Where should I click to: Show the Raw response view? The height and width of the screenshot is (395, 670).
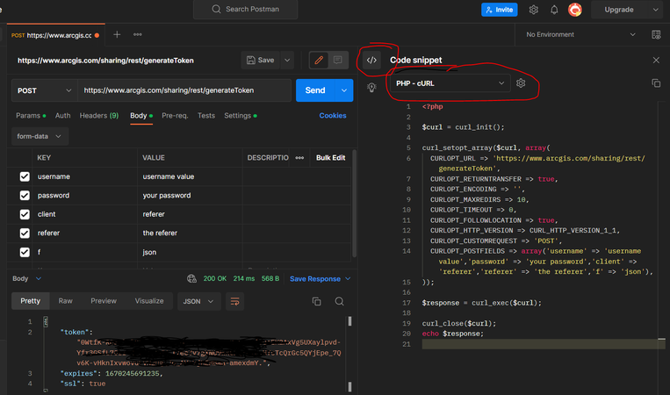click(65, 301)
